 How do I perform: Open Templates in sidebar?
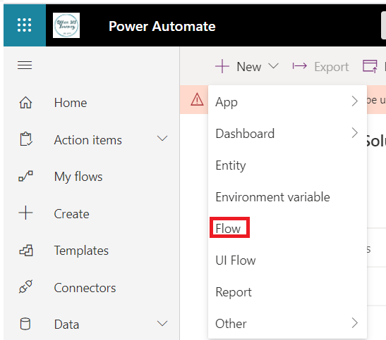(x=81, y=251)
